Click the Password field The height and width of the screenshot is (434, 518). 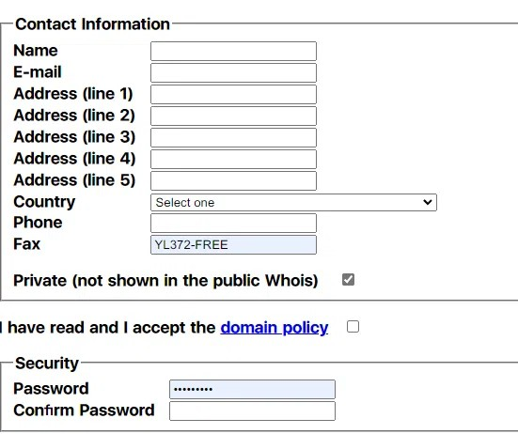tap(252, 389)
